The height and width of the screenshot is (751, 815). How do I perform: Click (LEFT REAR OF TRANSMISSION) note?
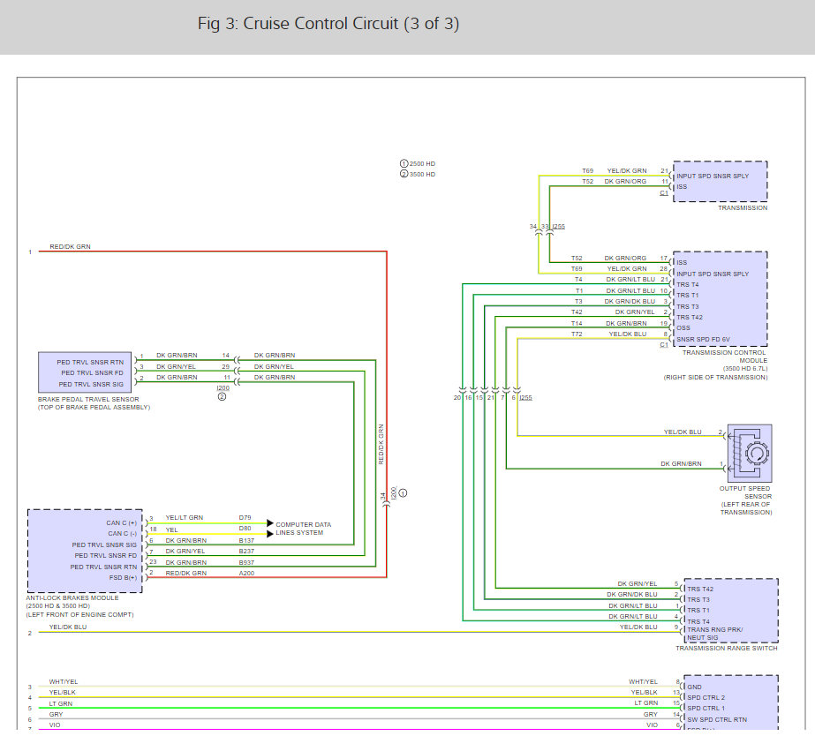click(746, 508)
